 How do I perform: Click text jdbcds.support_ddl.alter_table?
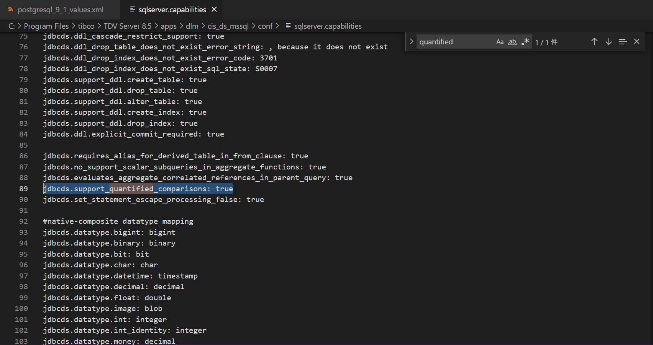point(109,102)
